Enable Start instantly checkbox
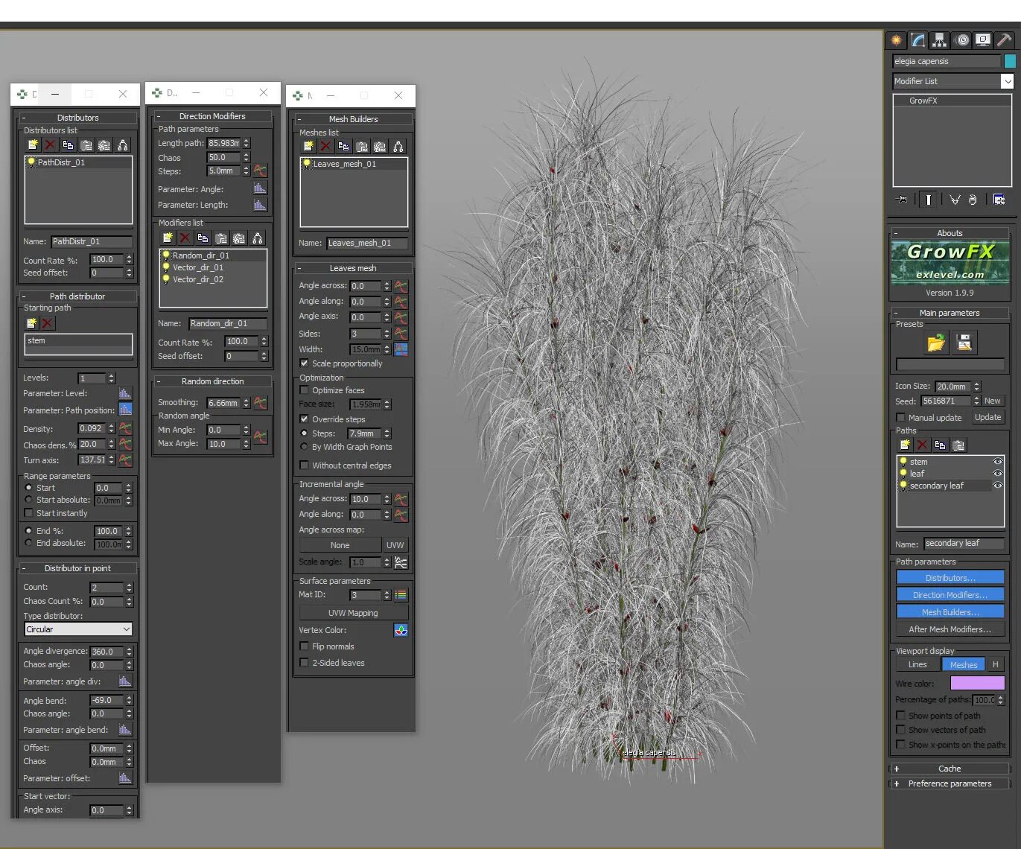 pyautogui.click(x=29, y=513)
